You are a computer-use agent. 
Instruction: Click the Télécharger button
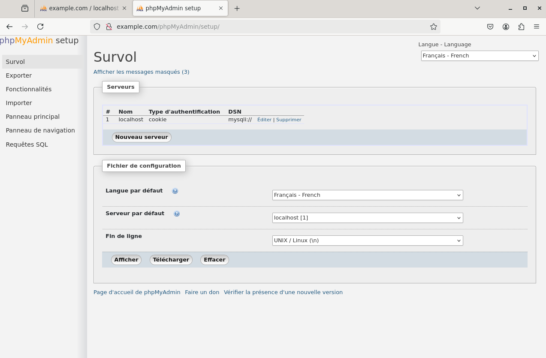171,260
